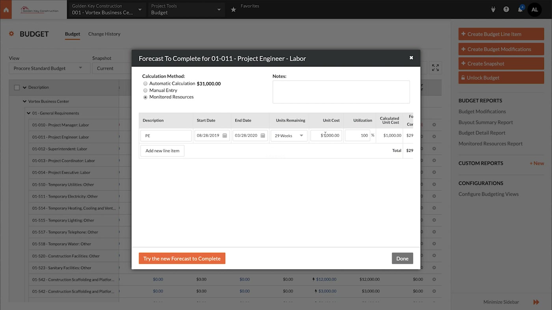Click Add new line item button

click(x=162, y=151)
